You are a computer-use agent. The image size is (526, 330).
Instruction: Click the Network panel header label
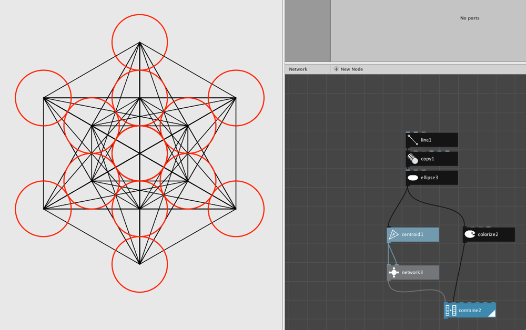(298, 69)
